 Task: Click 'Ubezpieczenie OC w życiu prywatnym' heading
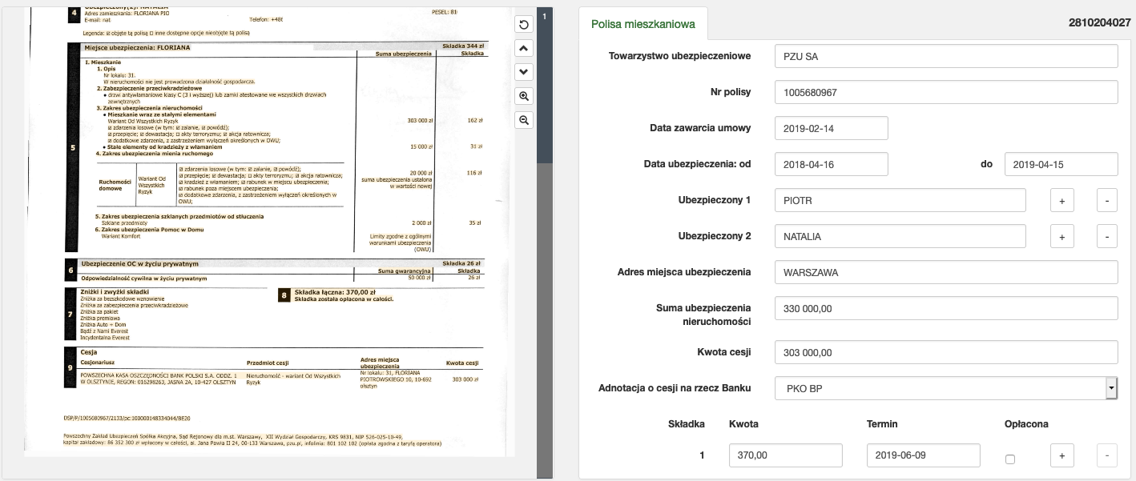(x=139, y=263)
